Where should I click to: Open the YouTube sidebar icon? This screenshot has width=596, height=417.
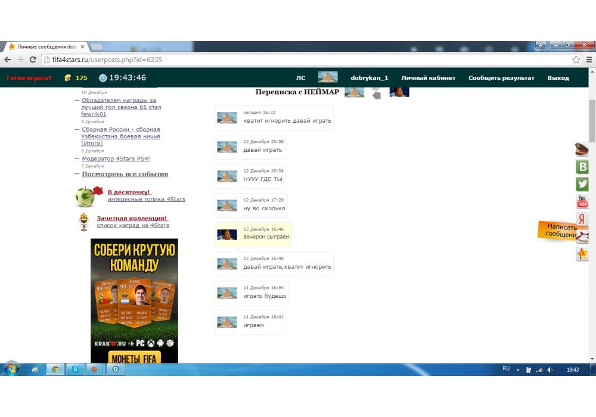[582, 202]
